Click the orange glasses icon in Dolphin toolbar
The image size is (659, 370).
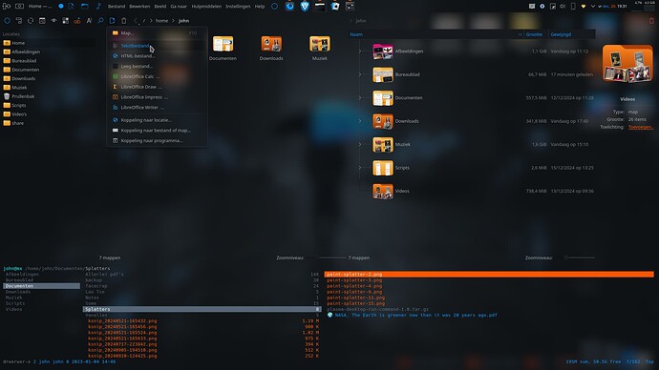(x=77, y=21)
